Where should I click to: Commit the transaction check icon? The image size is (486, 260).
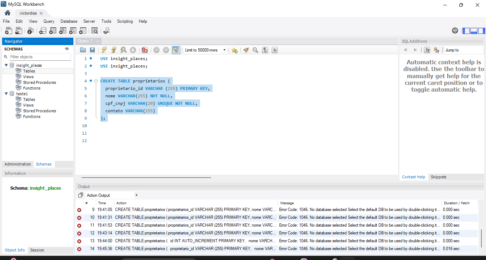(156, 50)
